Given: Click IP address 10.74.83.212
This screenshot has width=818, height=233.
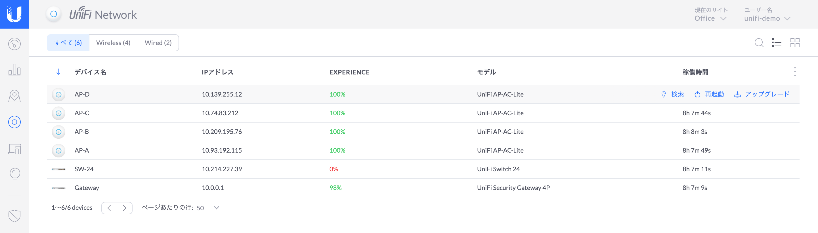Looking at the screenshot, I should point(220,113).
